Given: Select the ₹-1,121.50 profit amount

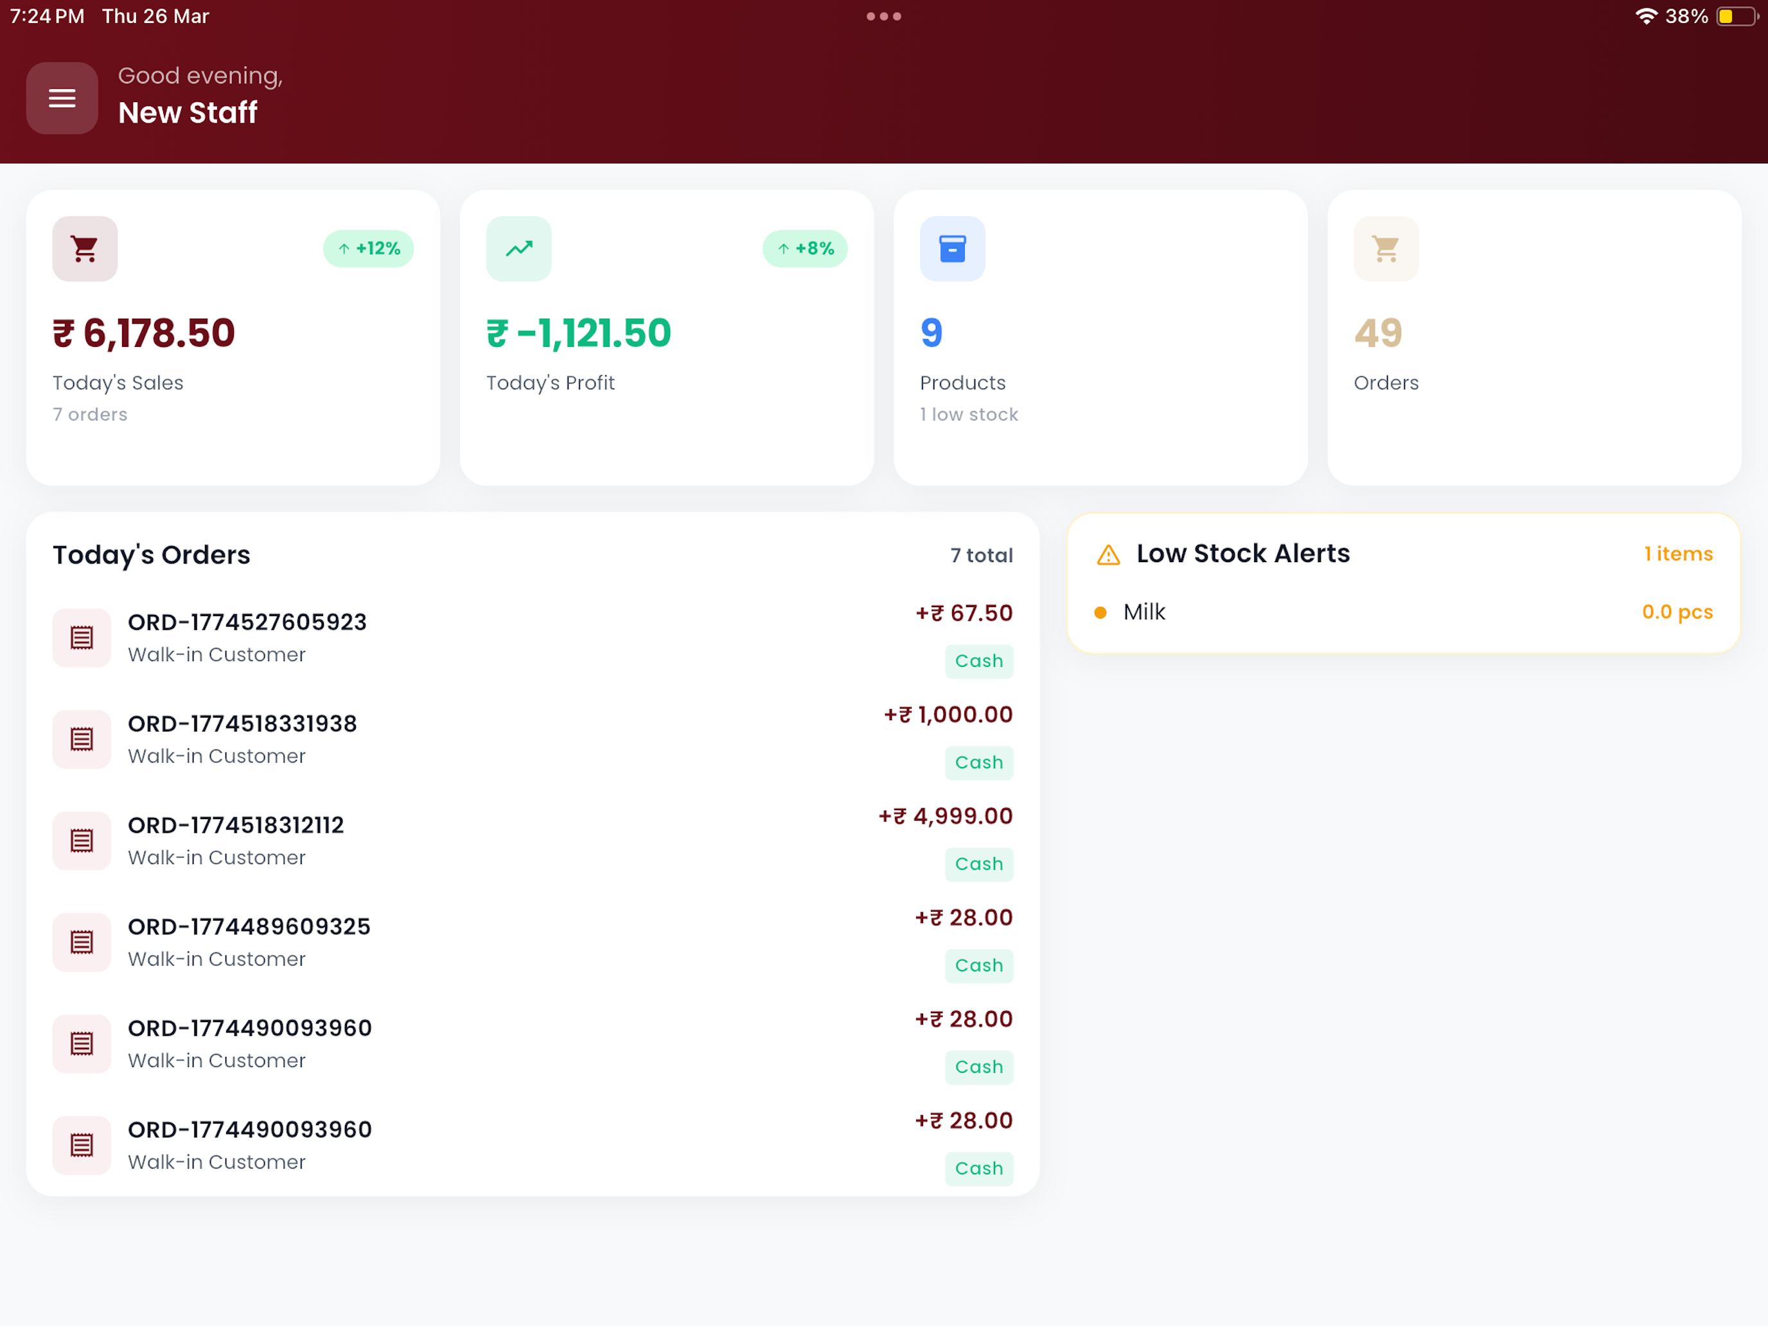Looking at the screenshot, I should point(579,333).
